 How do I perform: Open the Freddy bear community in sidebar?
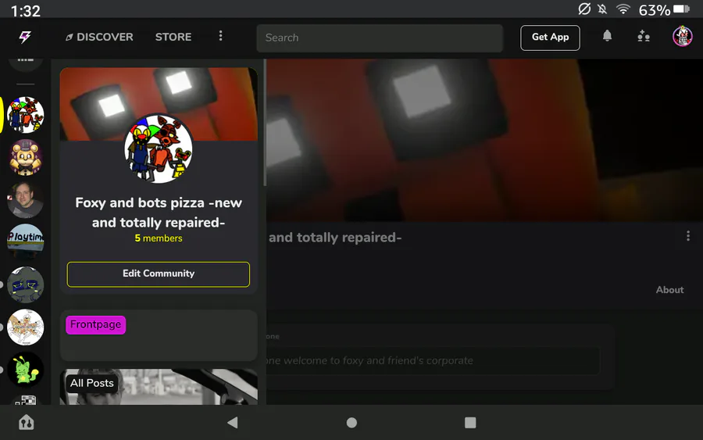[x=26, y=157]
